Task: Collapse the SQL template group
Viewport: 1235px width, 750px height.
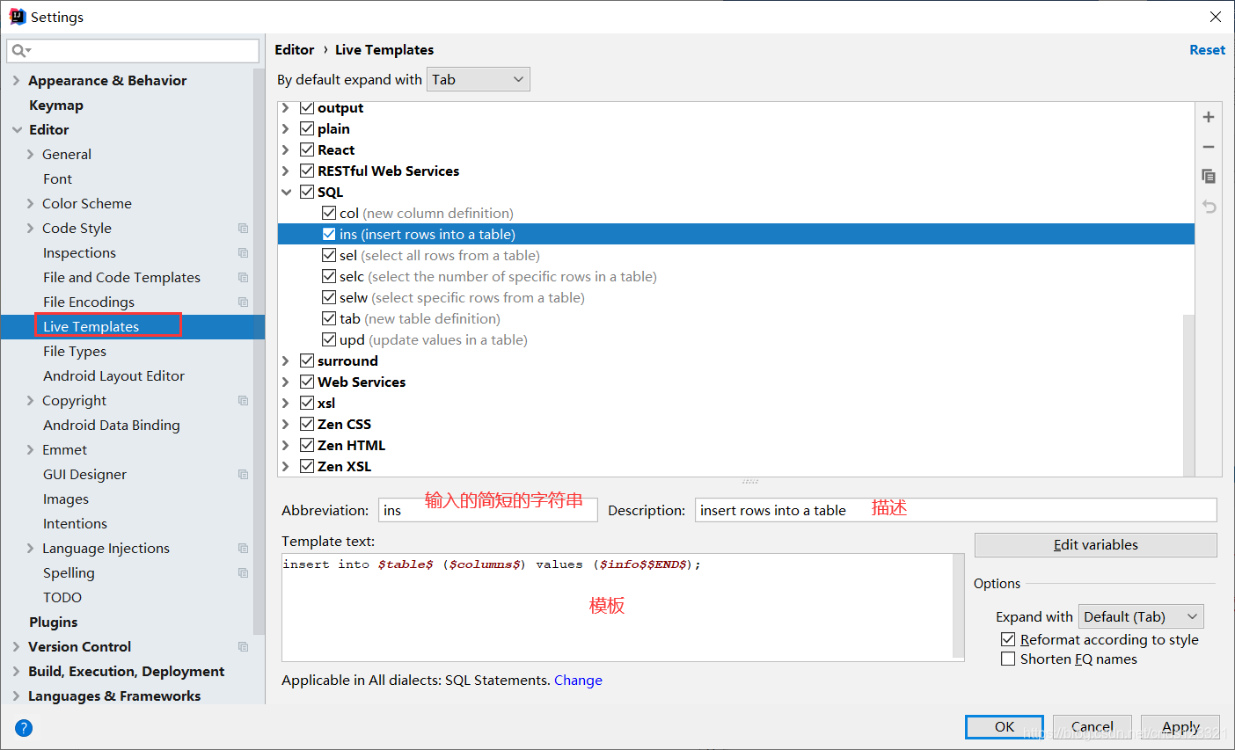Action: (286, 192)
